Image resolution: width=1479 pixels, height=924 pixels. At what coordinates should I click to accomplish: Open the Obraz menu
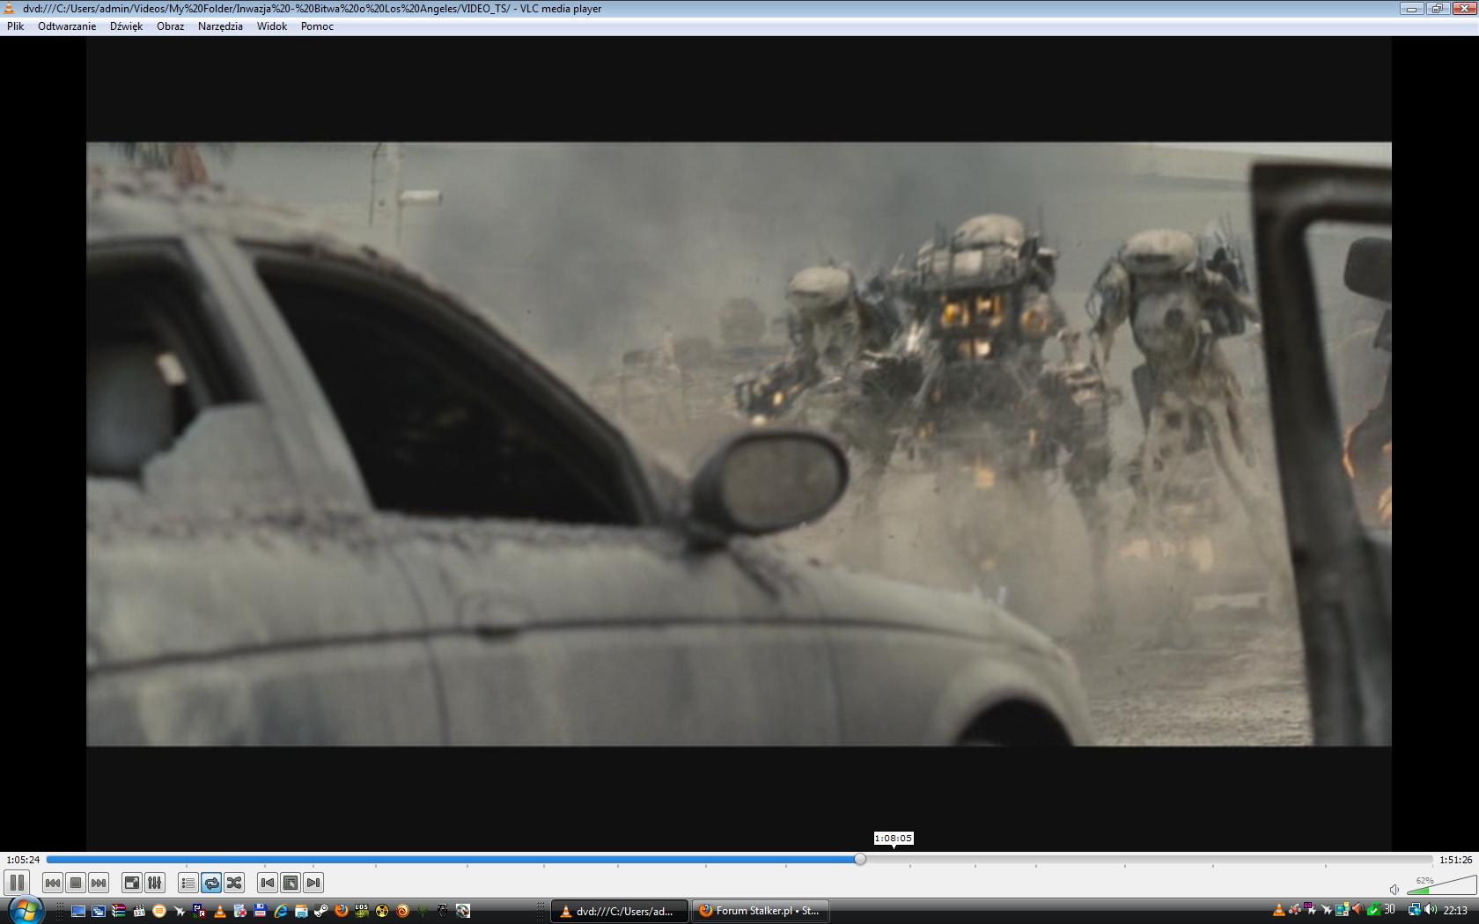[170, 26]
